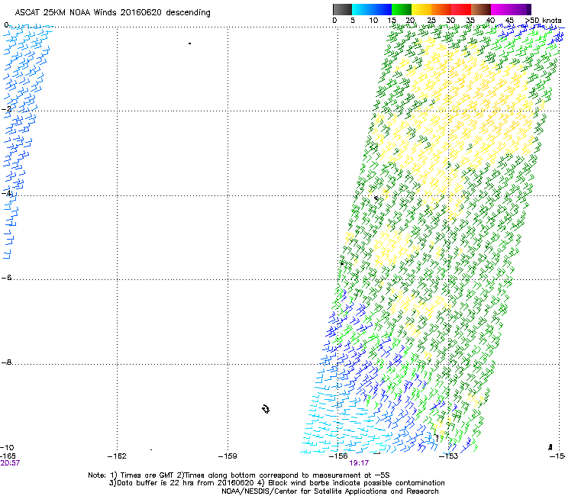This screenshot has width=565, height=496.
Task: Click the yellow 20-25 knots legend swatch
Action: (421, 9)
